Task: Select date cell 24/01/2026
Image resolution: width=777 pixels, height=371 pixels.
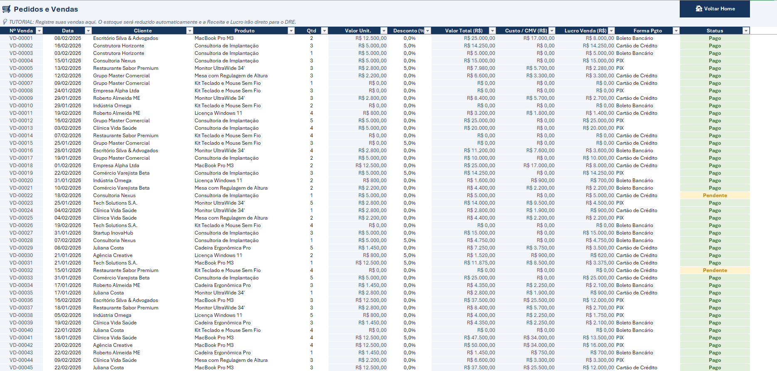Action: click(x=68, y=91)
